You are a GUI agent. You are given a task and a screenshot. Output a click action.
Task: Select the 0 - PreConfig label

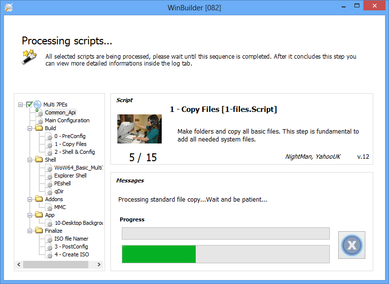point(70,136)
